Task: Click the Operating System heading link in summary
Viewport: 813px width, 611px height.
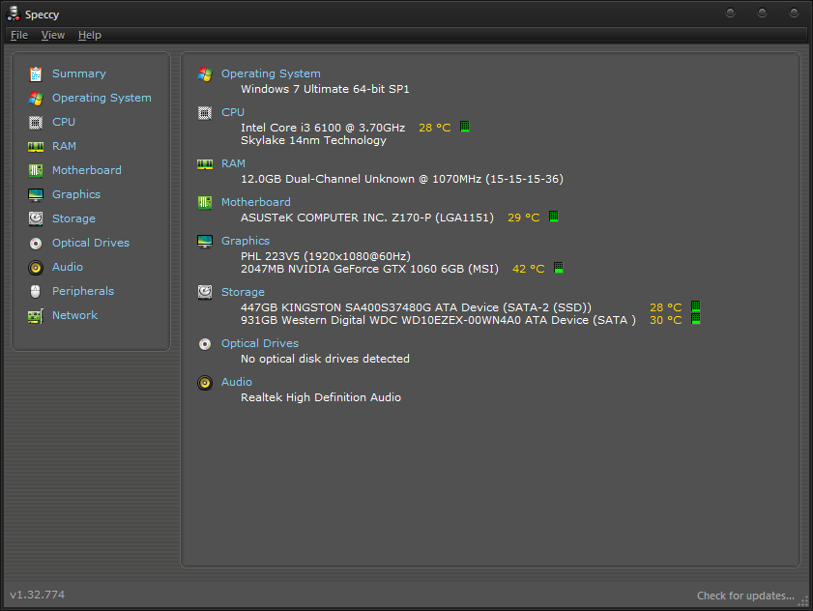Action: [271, 73]
